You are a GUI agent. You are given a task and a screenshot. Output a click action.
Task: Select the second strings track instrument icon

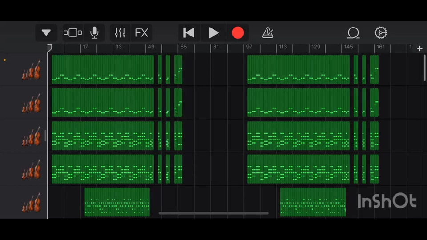pos(32,103)
